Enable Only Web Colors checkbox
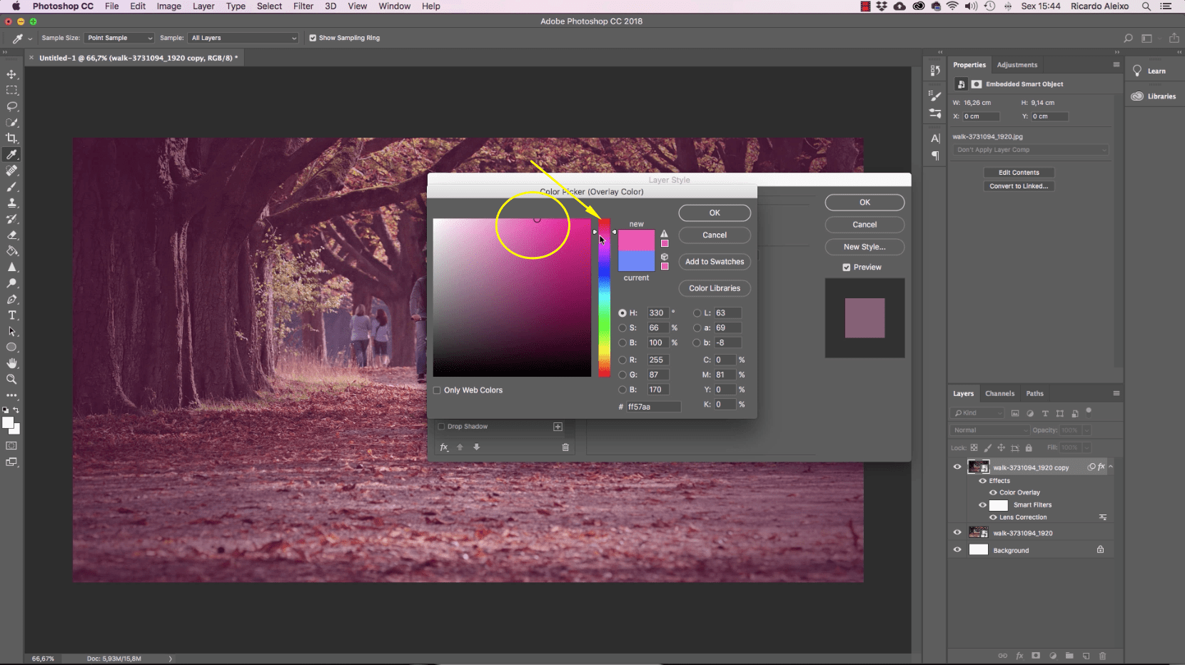This screenshot has width=1185, height=665. tap(438, 390)
